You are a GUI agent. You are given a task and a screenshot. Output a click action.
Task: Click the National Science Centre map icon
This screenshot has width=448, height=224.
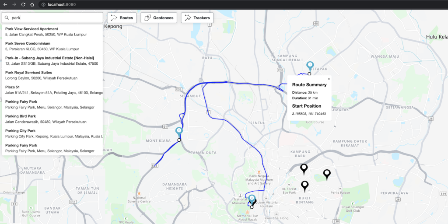point(139,194)
